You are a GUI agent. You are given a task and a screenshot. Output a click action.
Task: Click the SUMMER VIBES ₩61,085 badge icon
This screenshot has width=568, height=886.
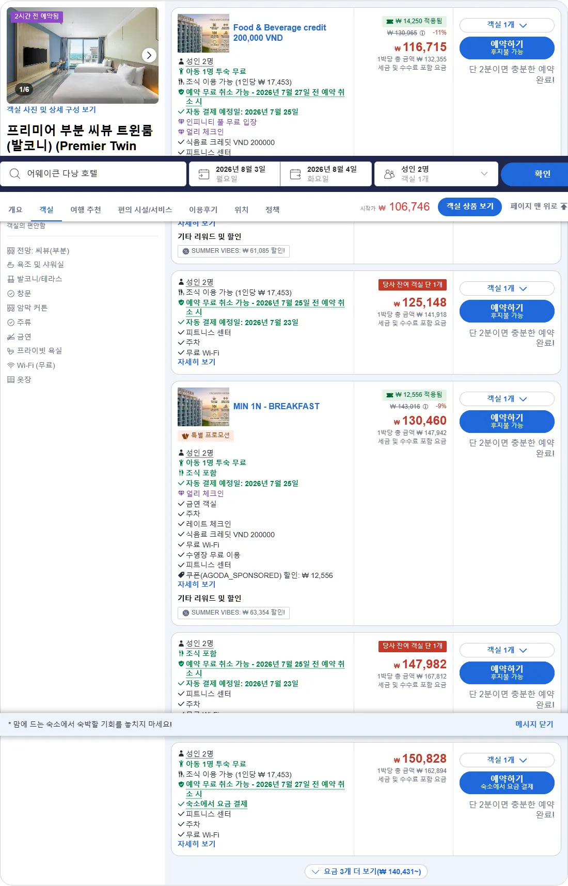pos(186,251)
